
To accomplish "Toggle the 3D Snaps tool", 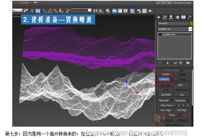I will coord(45,11).
